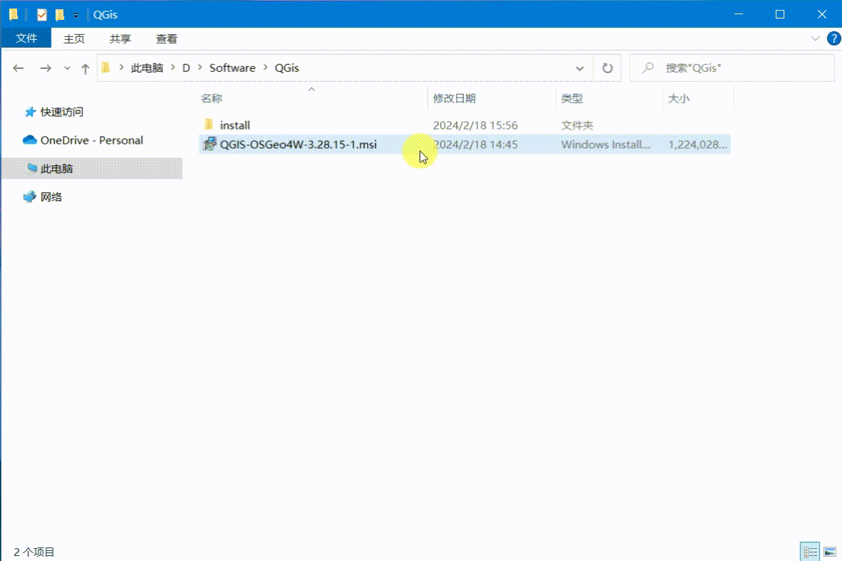Sort by the 修改日期 column header

(454, 98)
